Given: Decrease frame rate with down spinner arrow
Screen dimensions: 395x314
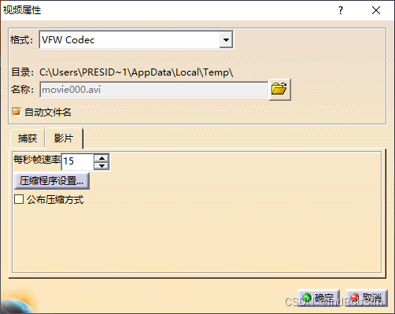Looking at the screenshot, I should (x=102, y=166).
